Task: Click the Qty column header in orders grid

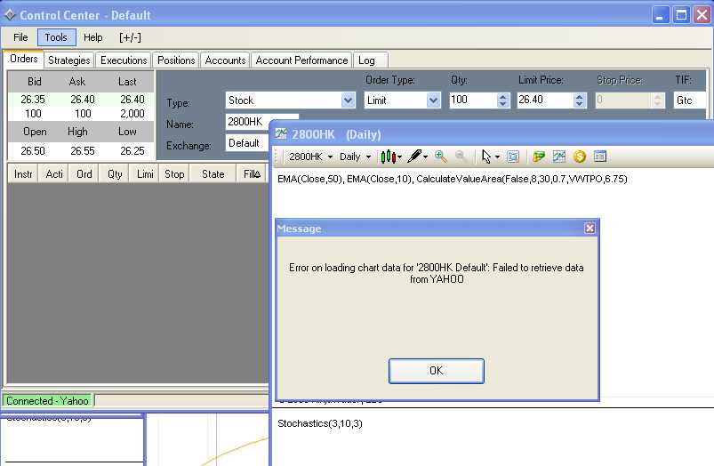Action: pyautogui.click(x=115, y=174)
